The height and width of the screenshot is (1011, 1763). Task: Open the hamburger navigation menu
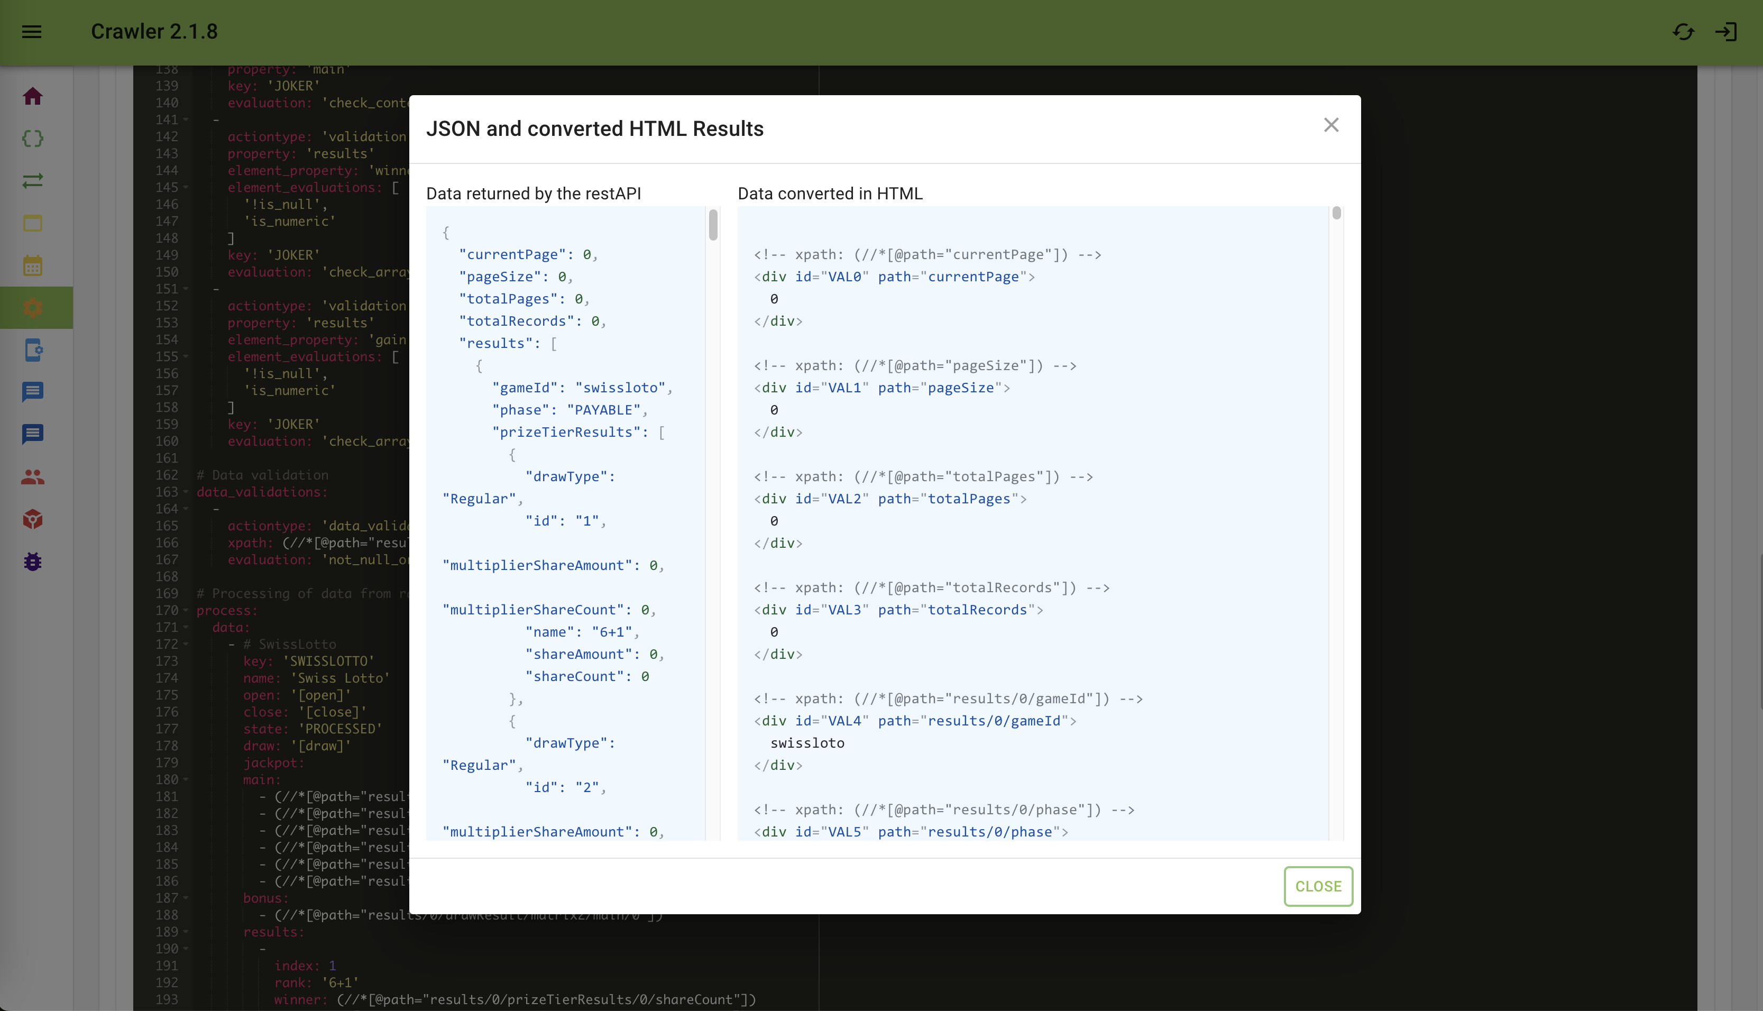[x=32, y=32]
